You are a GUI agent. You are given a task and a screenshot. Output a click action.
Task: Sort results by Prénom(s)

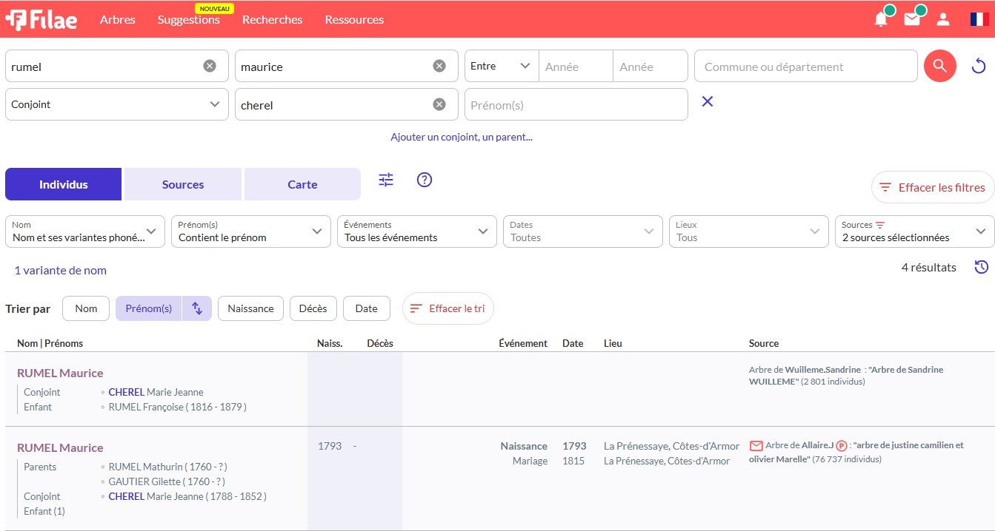tap(149, 308)
